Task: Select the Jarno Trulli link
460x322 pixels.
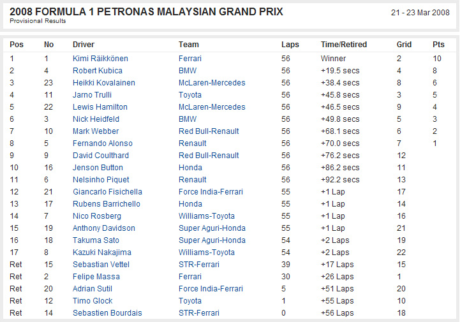Action: 92,95
